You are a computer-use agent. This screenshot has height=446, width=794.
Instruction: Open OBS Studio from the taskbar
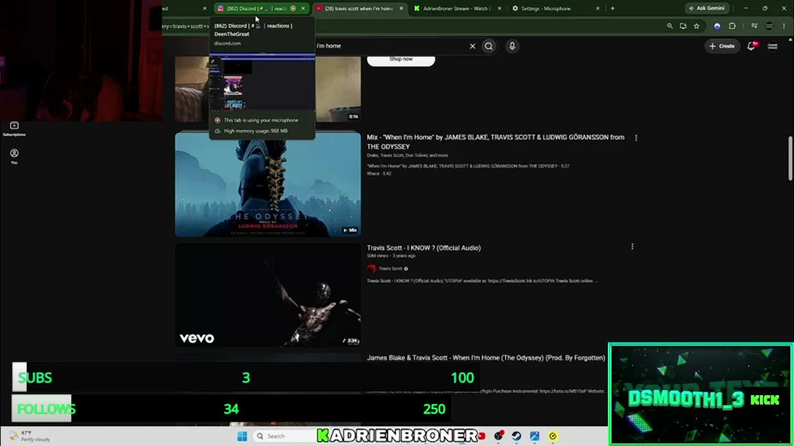(498, 436)
